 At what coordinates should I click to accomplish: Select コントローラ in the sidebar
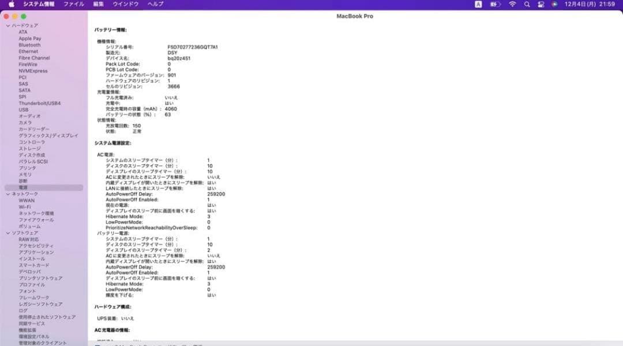[32, 142]
